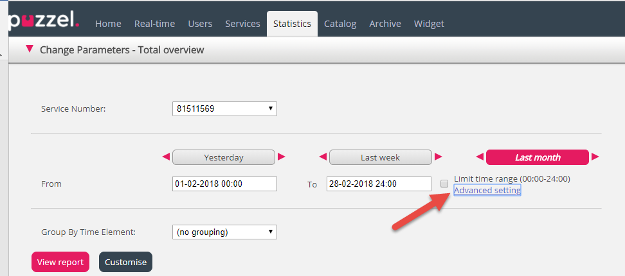Click the Puzzel logo
This screenshot has width=625, height=276.
[x=44, y=22]
